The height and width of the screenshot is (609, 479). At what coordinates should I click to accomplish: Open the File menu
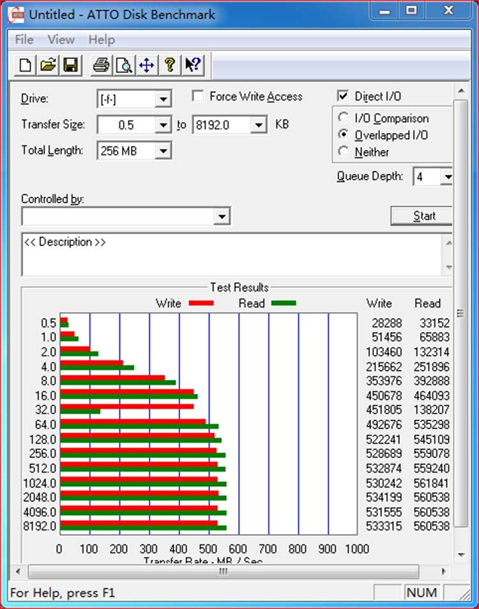point(24,40)
